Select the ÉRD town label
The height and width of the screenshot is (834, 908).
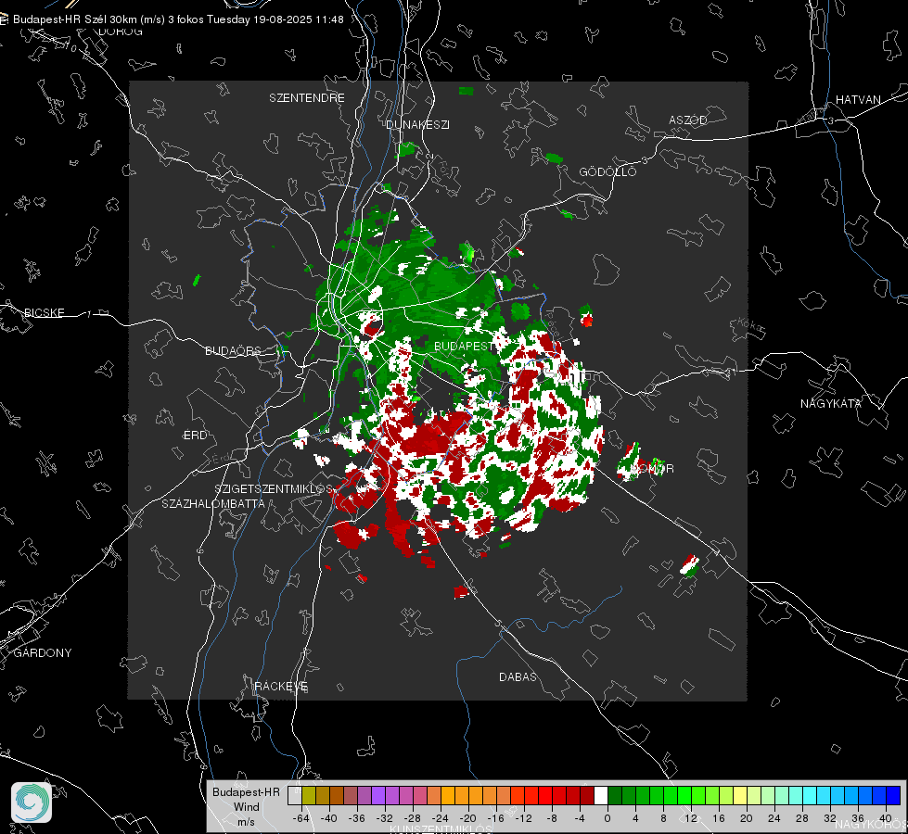195,436
